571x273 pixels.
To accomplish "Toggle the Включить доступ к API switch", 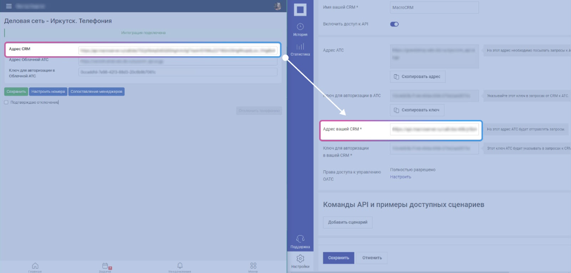I will click(x=394, y=24).
